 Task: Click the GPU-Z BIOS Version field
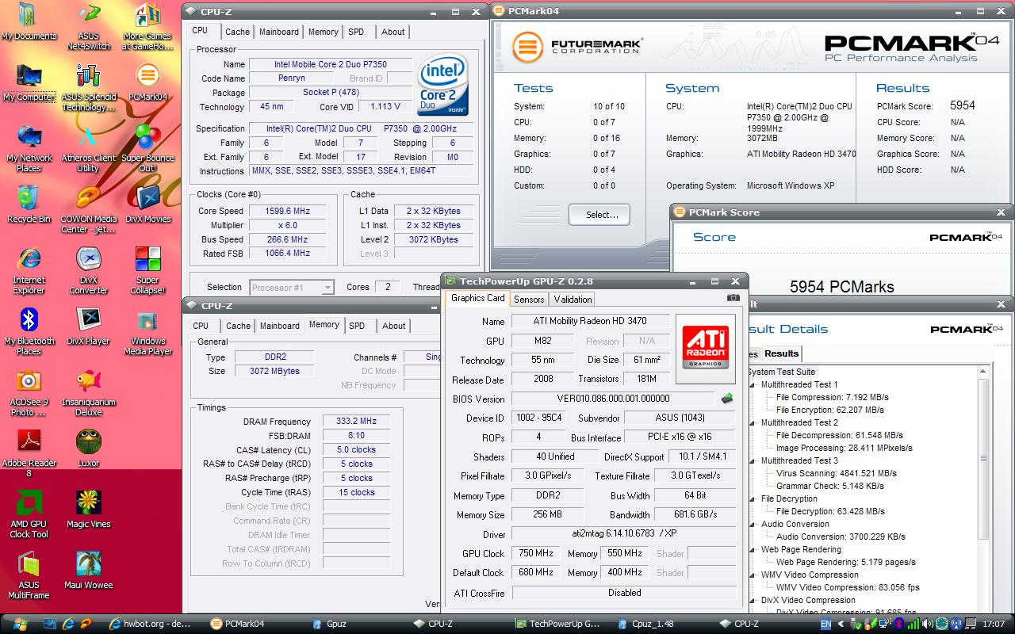click(x=613, y=399)
